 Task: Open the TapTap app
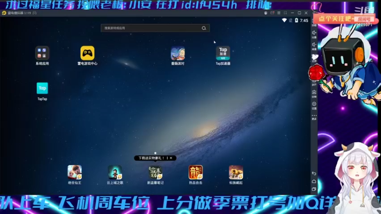pos(42,88)
